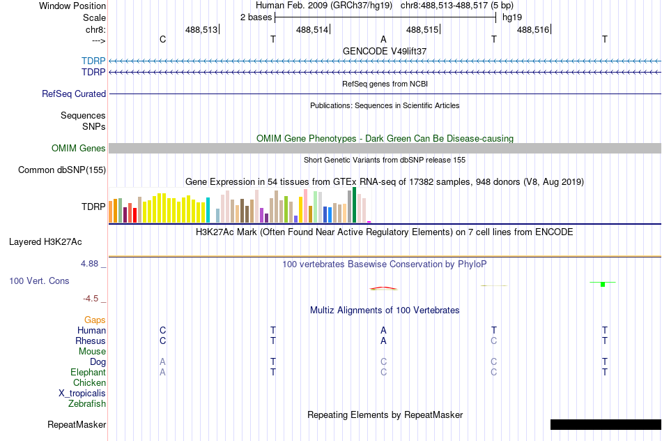Image resolution: width=662 pixels, height=441 pixels.
Task: Click the 4.88 PhyloP upper scale value
Action: point(89,264)
